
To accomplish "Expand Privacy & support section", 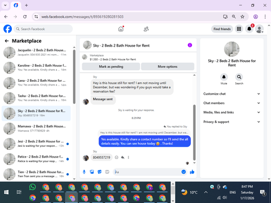I will point(232,122).
